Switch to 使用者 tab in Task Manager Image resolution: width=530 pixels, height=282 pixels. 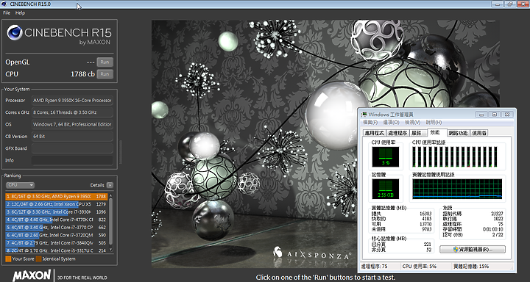tap(479, 133)
